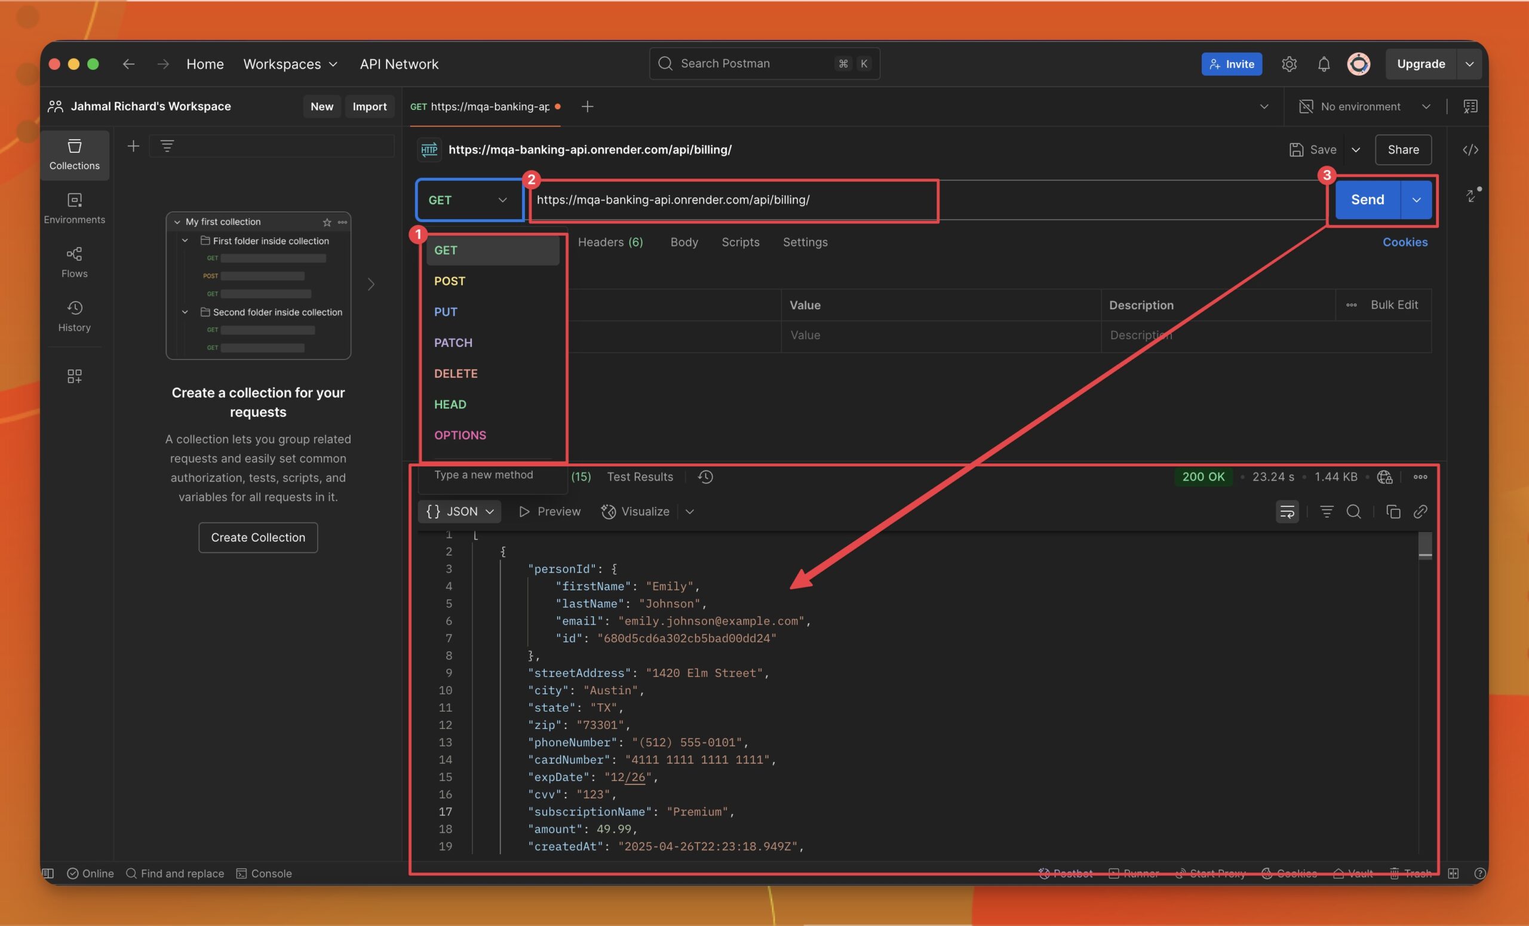Image resolution: width=1529 pixels, height=926 pixels.
Task: Search within the response body
Action: 1353,512
